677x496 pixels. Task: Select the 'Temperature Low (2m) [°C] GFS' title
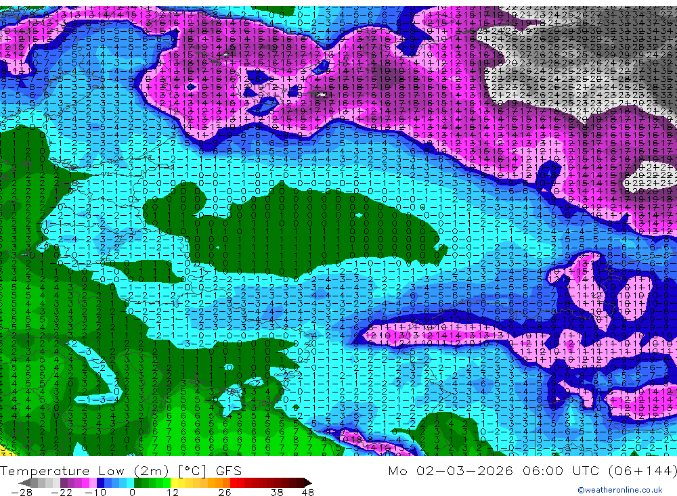[121, 470]
